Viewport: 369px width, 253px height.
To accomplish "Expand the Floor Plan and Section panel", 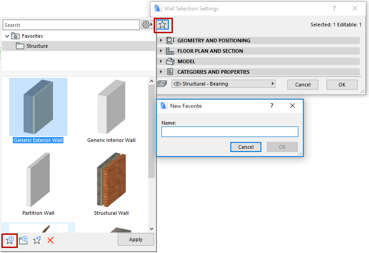I will coord(161,51).
